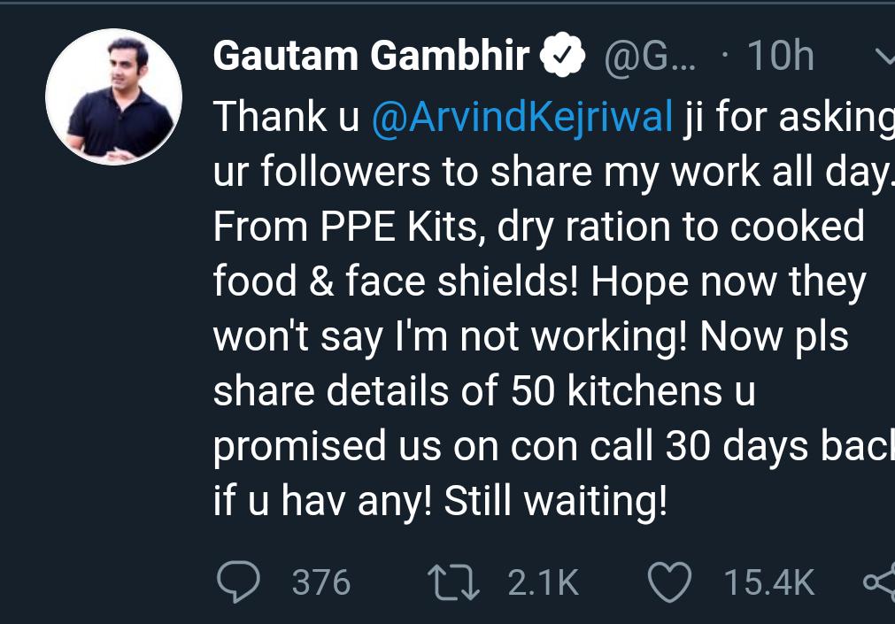Click the 10h timestamp

(780, 58)
